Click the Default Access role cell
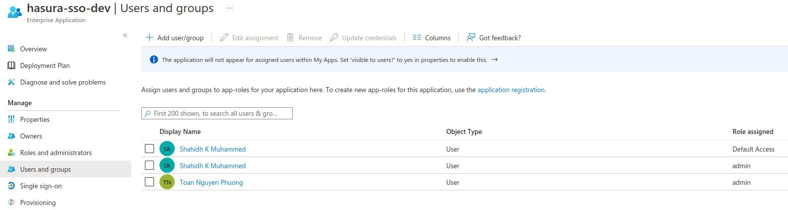This screenshot has width=788, height=210. (x=753, y=149)
